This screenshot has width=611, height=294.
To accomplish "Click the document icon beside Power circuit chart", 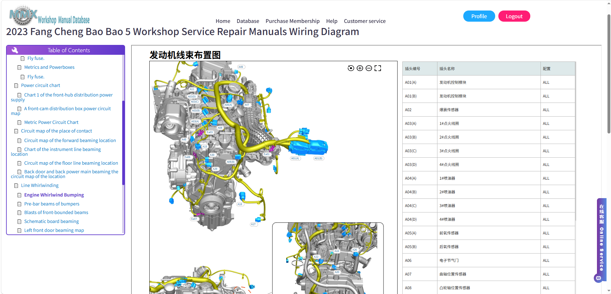I will [16, 86].
